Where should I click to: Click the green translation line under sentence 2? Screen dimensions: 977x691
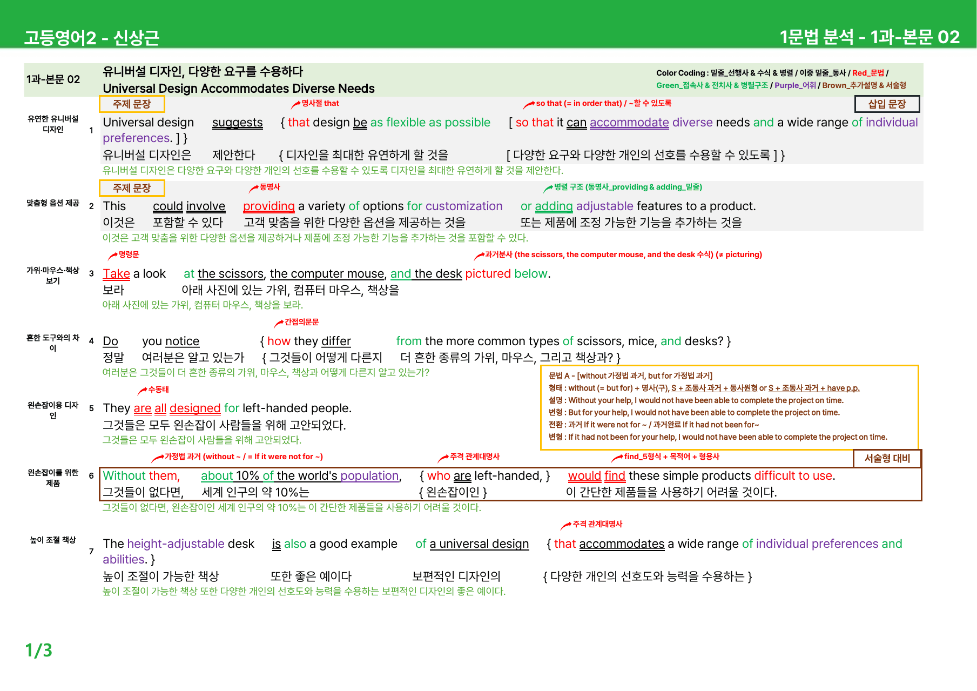(x=315, y=238)
